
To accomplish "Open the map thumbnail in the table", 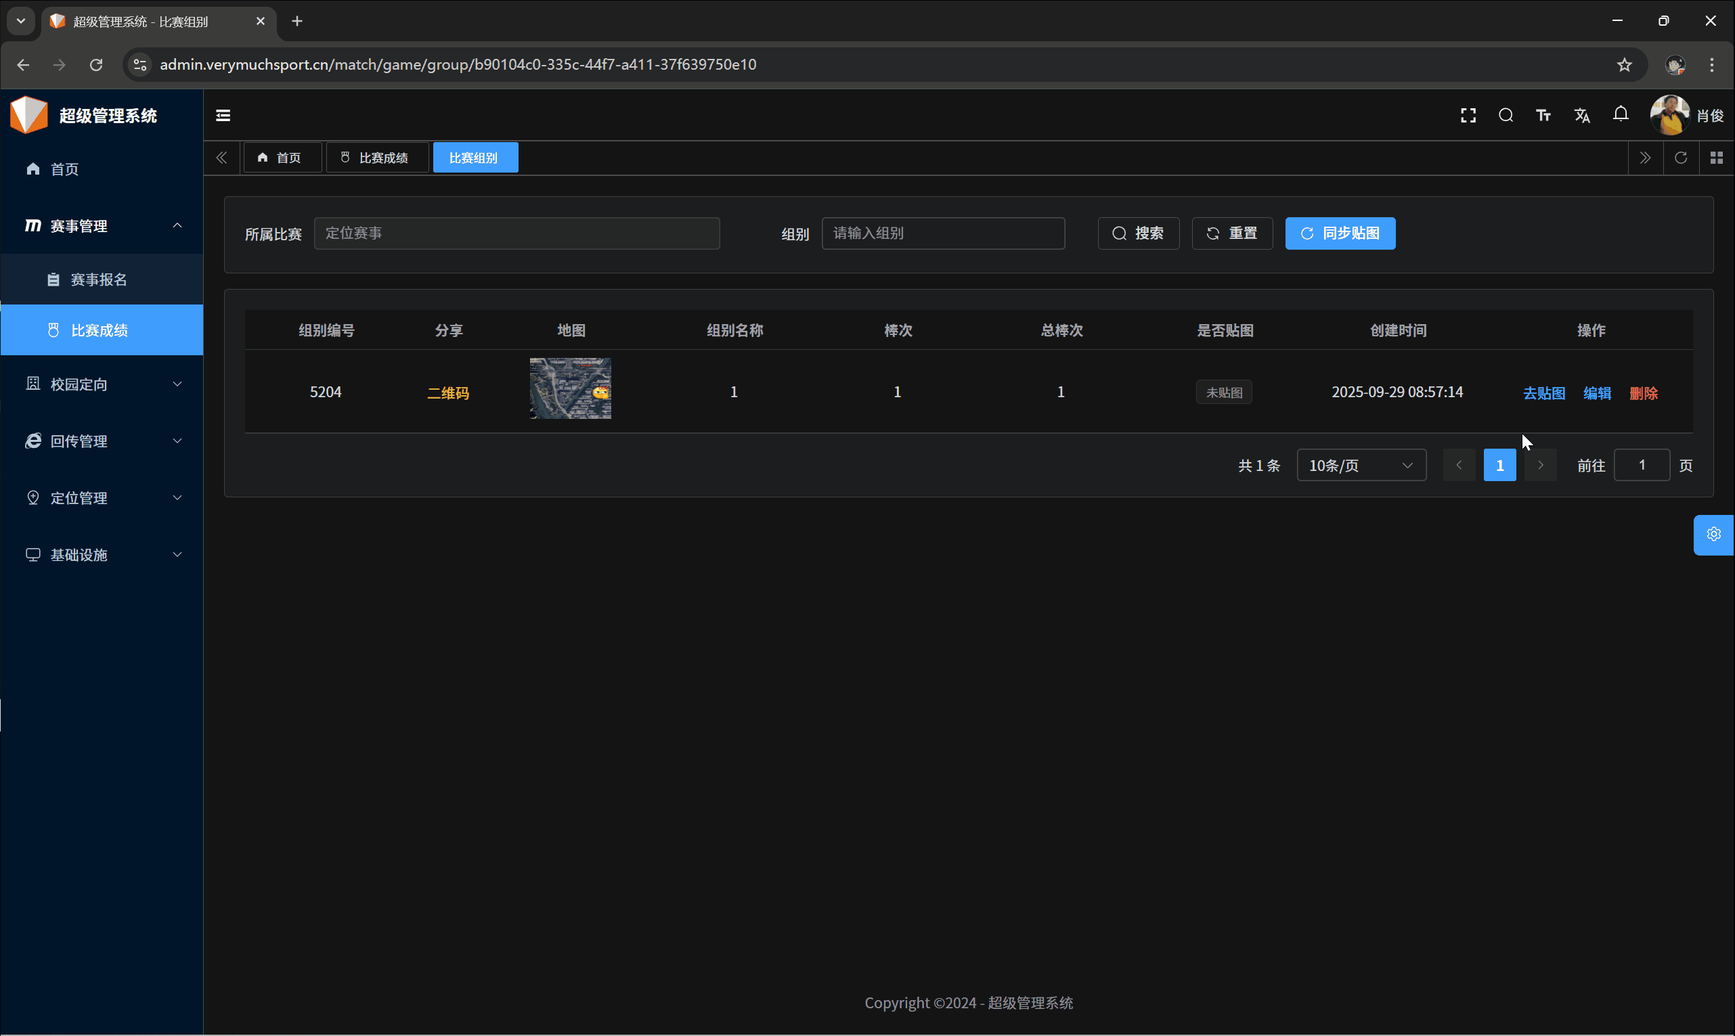I will [x=571, y=389].
